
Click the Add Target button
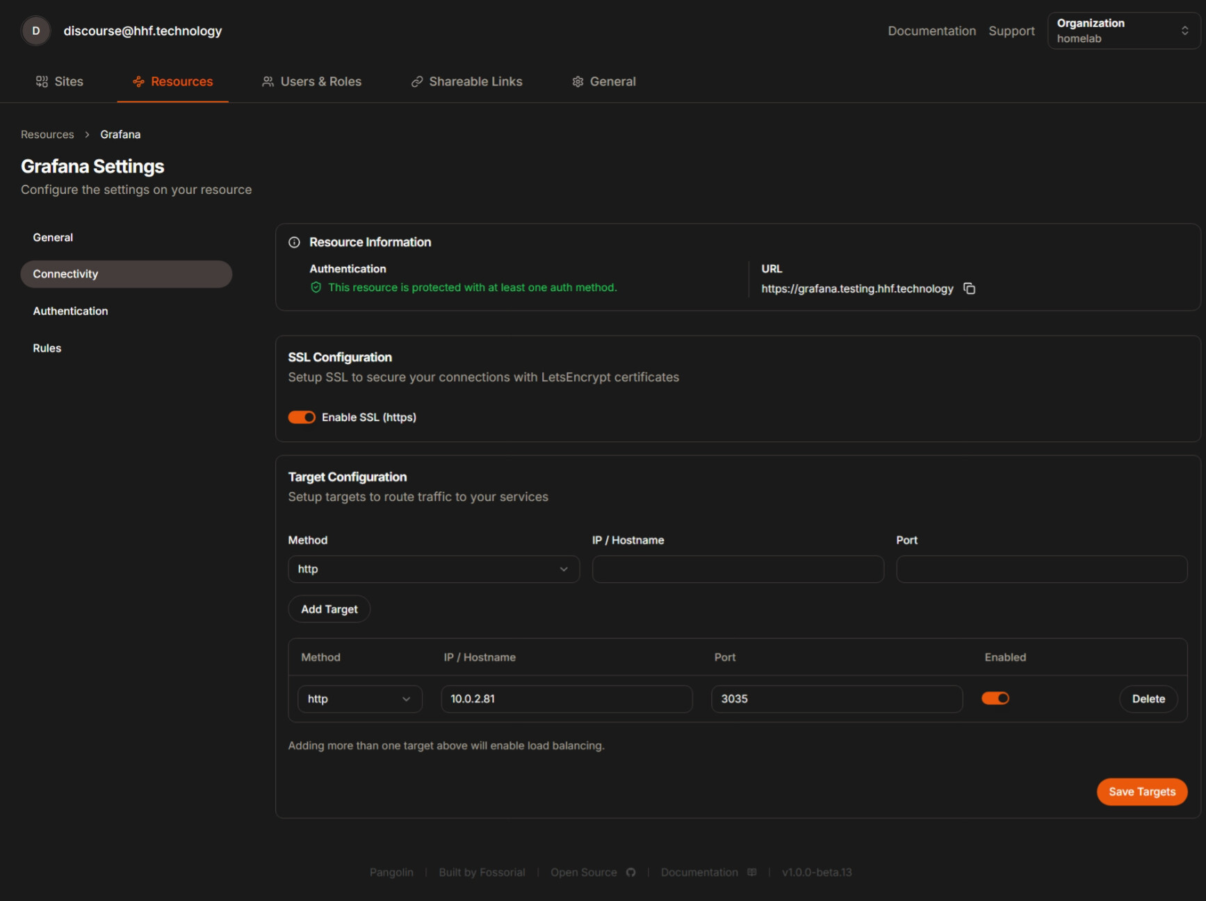point(329,609)
